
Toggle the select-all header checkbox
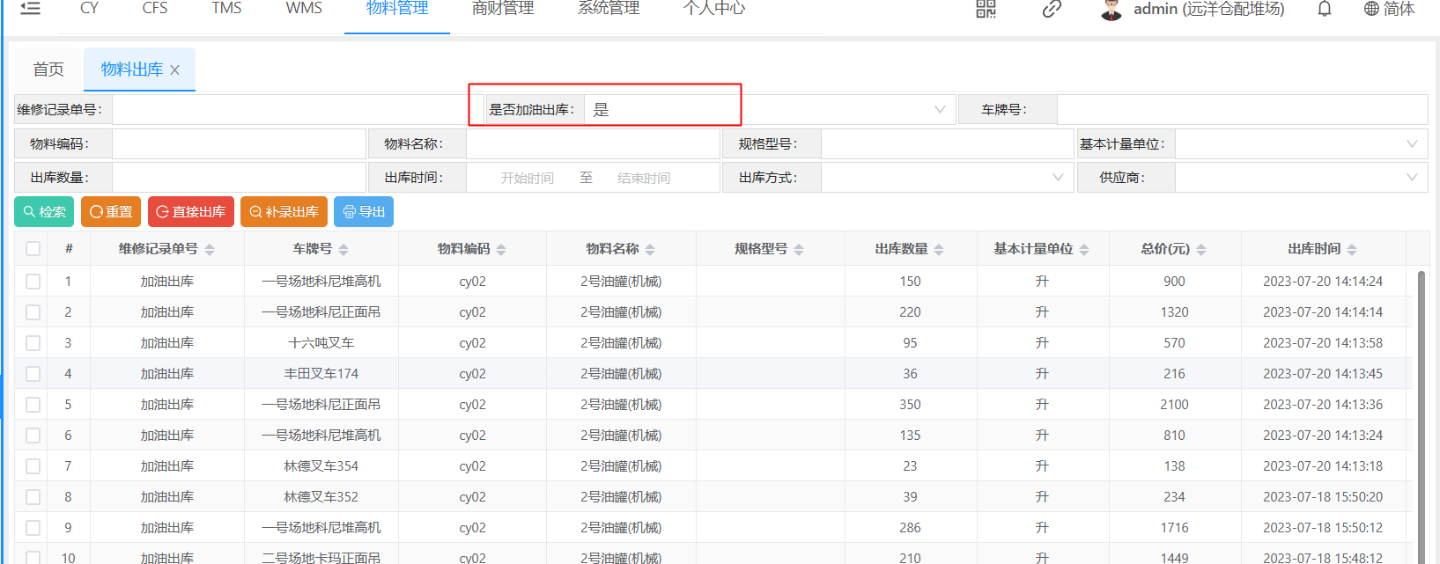(33, 249)
